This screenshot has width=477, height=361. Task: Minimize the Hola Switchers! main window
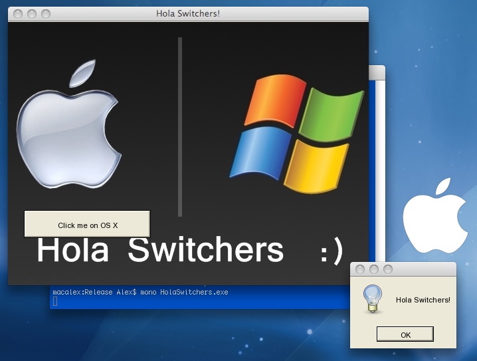(x=32, y=14)
